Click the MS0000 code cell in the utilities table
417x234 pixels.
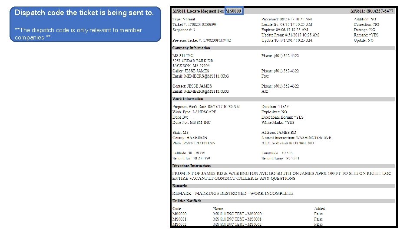coord(179,214)
